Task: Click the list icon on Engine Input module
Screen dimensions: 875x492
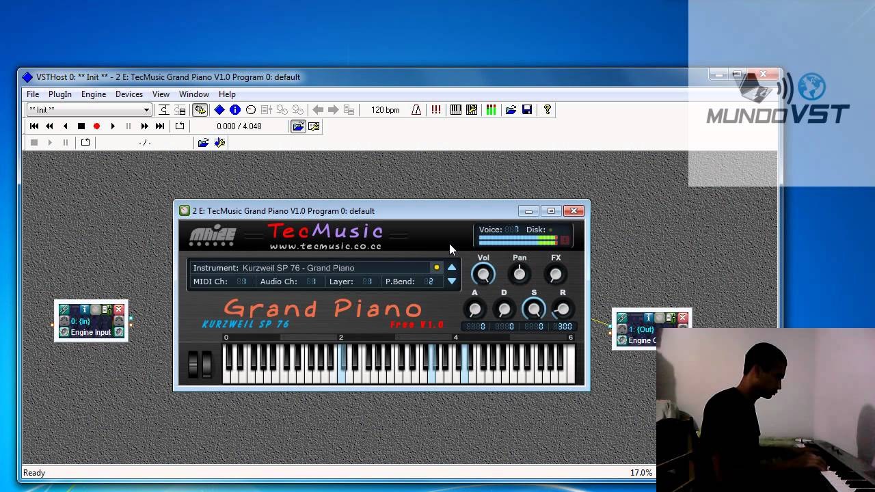Action: [106, 310]
